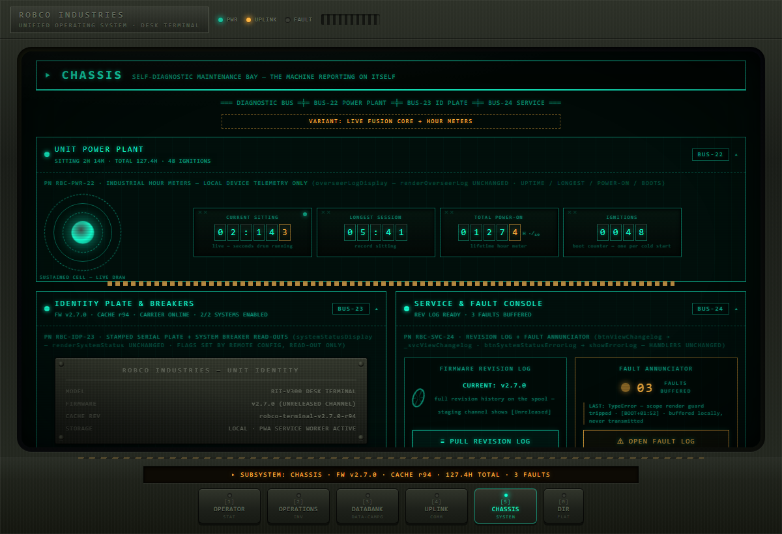
Task: Click cache rev 'robco-terminal-v2.7.0-r94'
Action: click(308, 416)
